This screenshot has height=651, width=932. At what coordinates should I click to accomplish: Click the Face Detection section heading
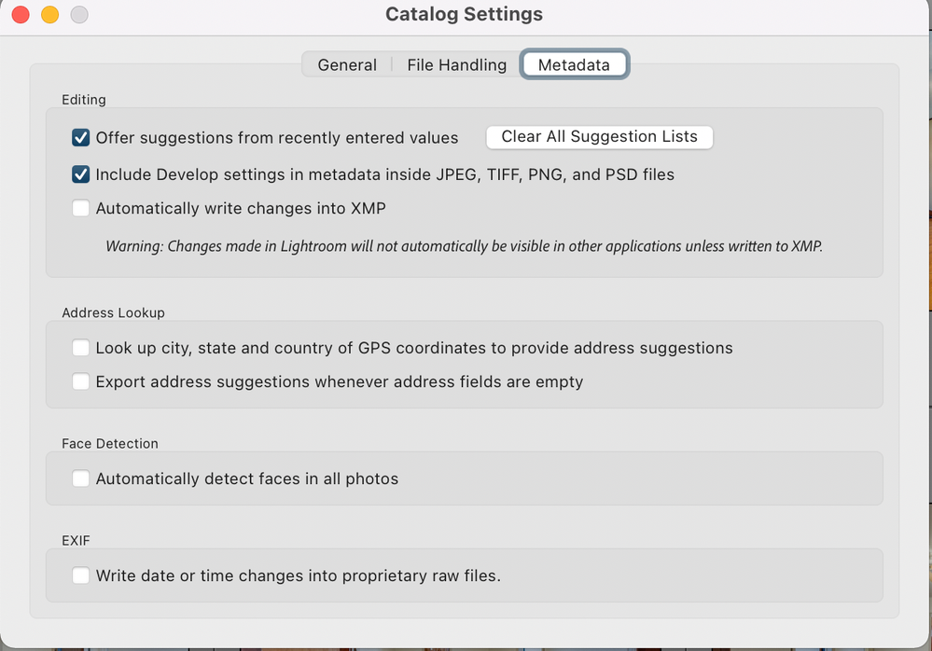click(110, 444)
